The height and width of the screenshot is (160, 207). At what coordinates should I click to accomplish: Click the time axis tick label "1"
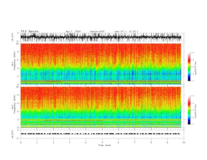[37, 142]
